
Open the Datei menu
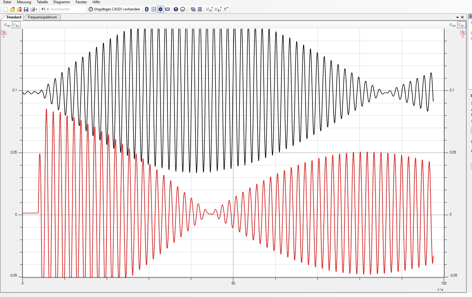[7, 2]
